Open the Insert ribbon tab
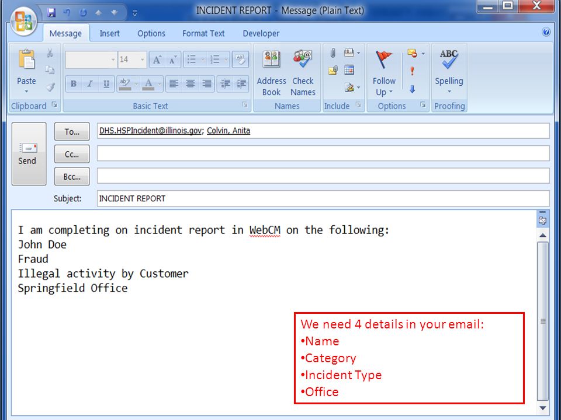This screenshot has height=420, width=561. (109, 34)
